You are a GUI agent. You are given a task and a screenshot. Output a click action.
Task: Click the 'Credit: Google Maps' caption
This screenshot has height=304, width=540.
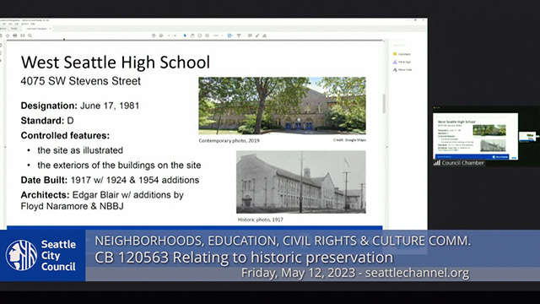click(349, 140)
